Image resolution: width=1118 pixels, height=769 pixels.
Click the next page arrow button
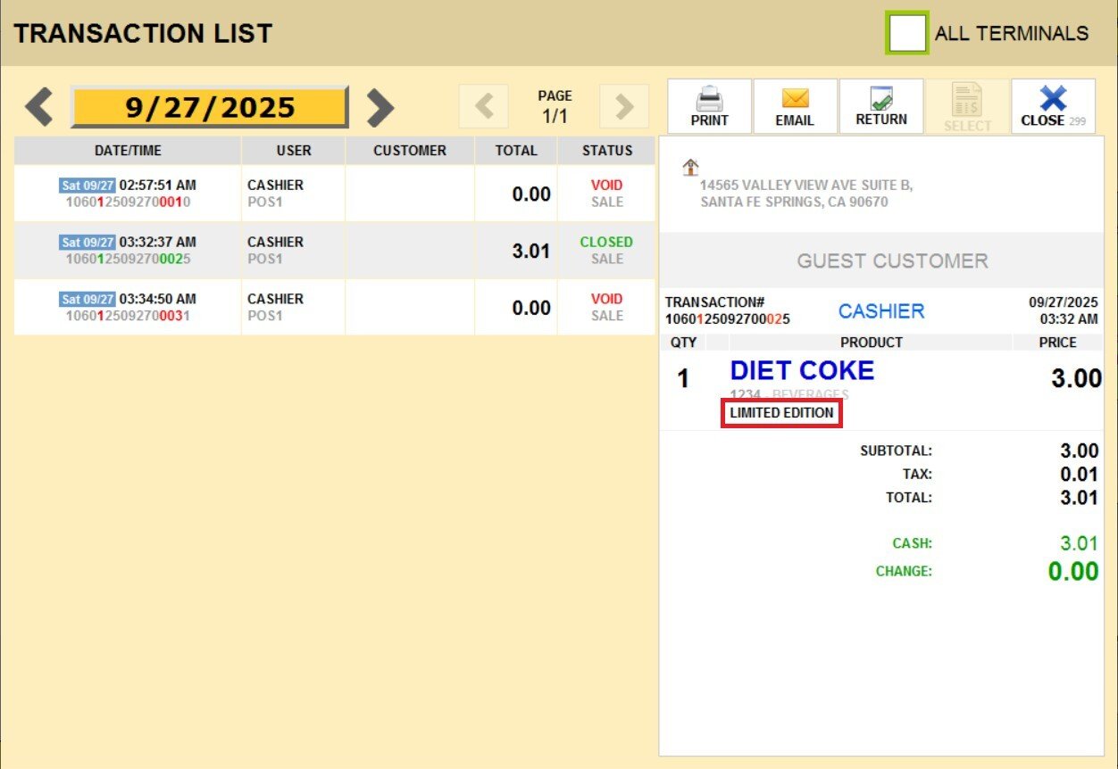coord(623,107)
